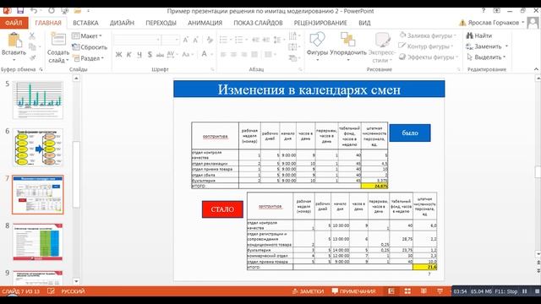Toggle underline (Ч) formatting
Image resolution: width=541 pixels, height=304 pixels.
click(x=139, y=54)
